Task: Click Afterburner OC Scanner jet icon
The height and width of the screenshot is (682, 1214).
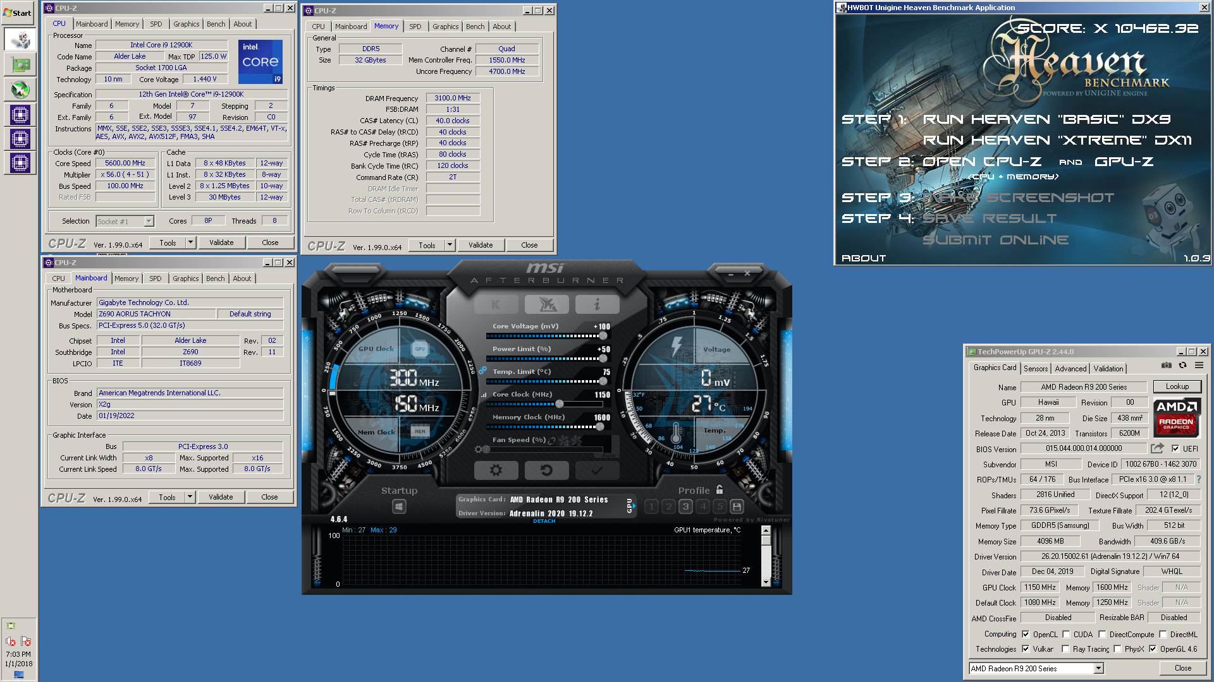Action: tap(547, 304)
